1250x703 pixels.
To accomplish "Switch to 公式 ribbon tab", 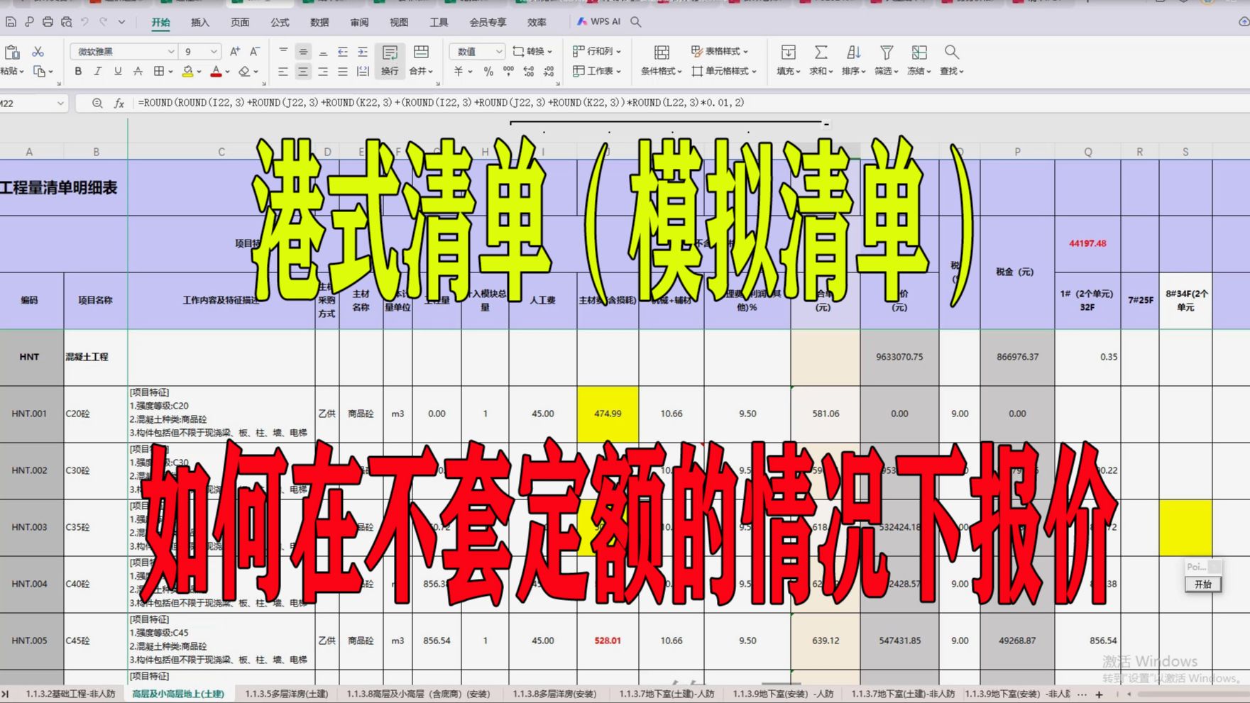I will (x=280, y=22).
